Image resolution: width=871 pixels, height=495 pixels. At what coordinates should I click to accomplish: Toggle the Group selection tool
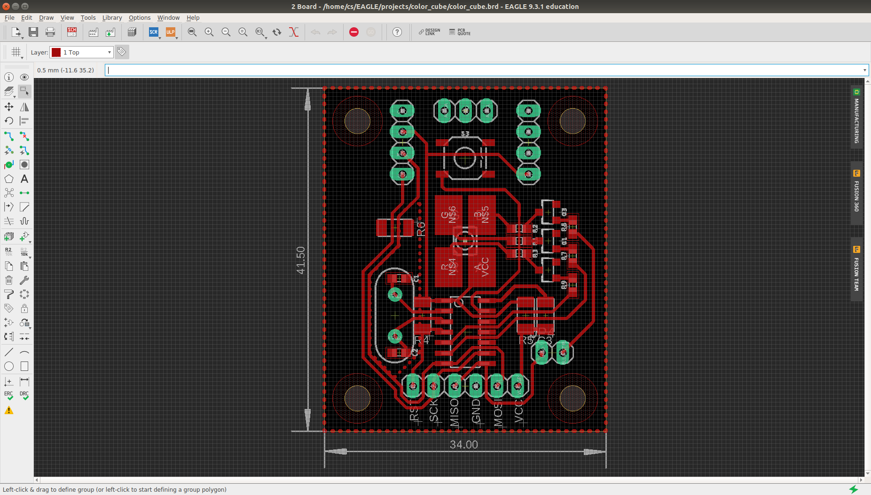[x=24, y=91]
